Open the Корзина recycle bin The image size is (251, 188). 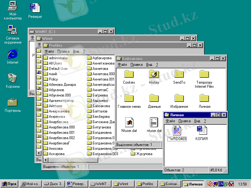tap(13, 78)
